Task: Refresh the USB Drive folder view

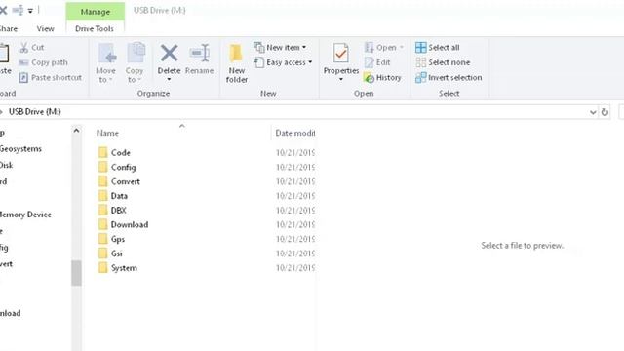Action: (604, 112)
